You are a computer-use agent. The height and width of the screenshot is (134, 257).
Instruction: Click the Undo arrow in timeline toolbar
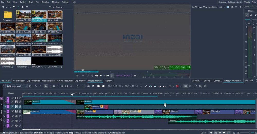(36, 86)
